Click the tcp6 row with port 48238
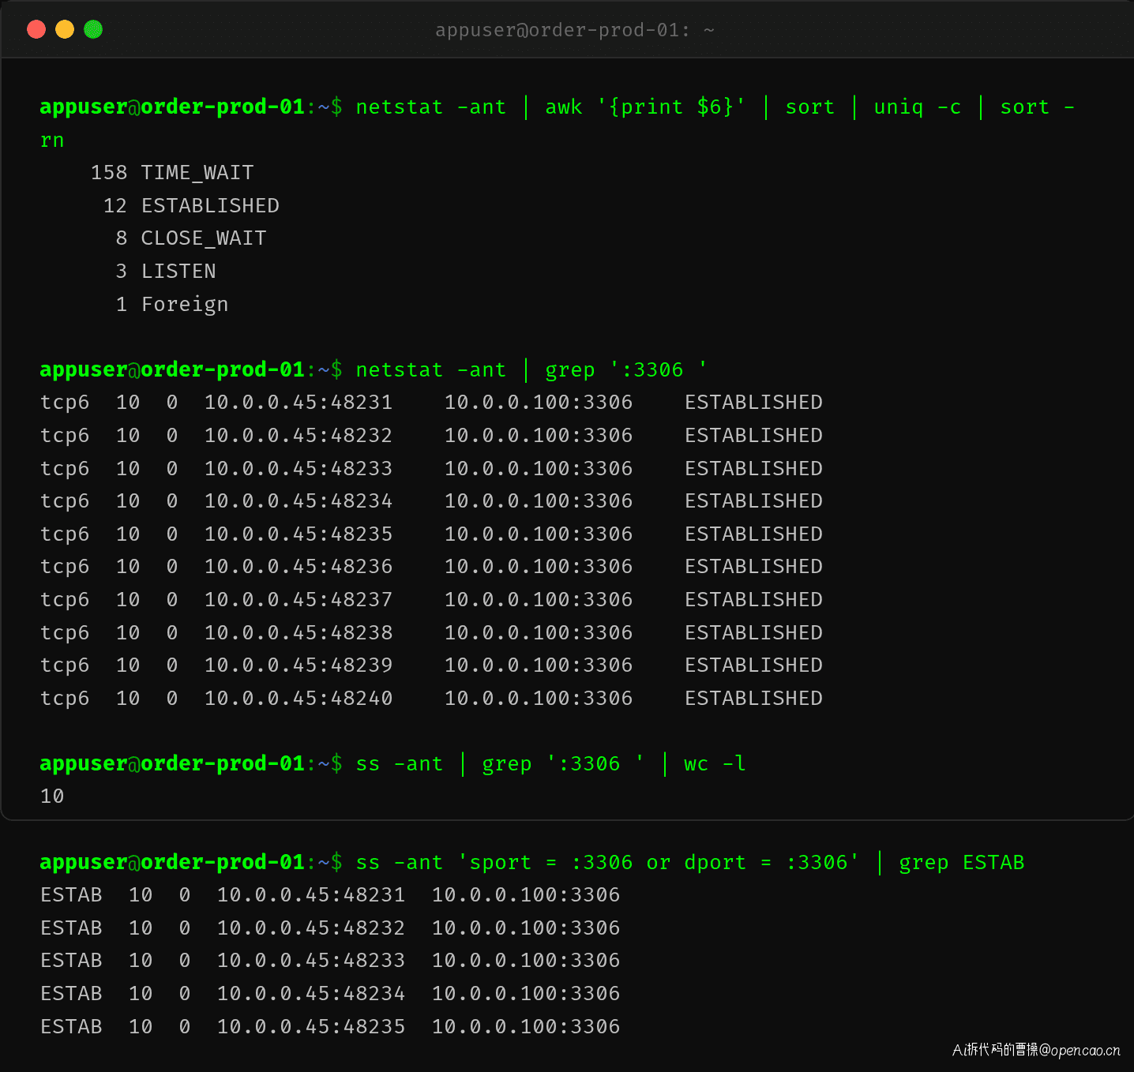 (431, 632)
